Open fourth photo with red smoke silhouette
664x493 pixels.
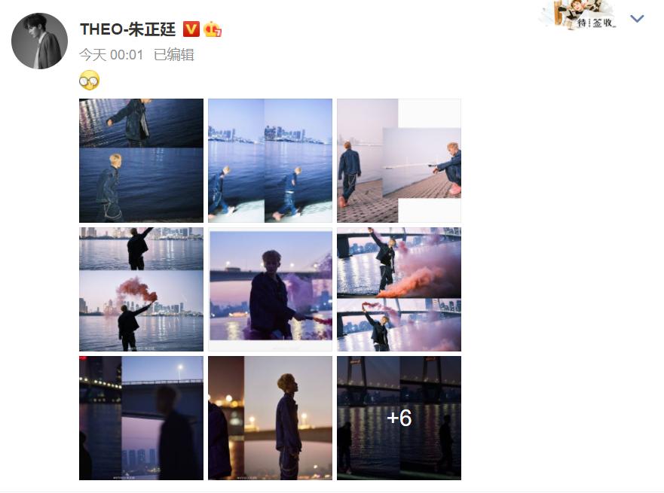coord(141,289)
